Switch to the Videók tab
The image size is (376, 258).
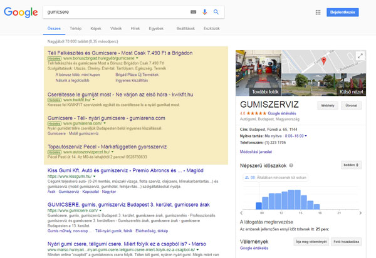click(x=116, y=29)
